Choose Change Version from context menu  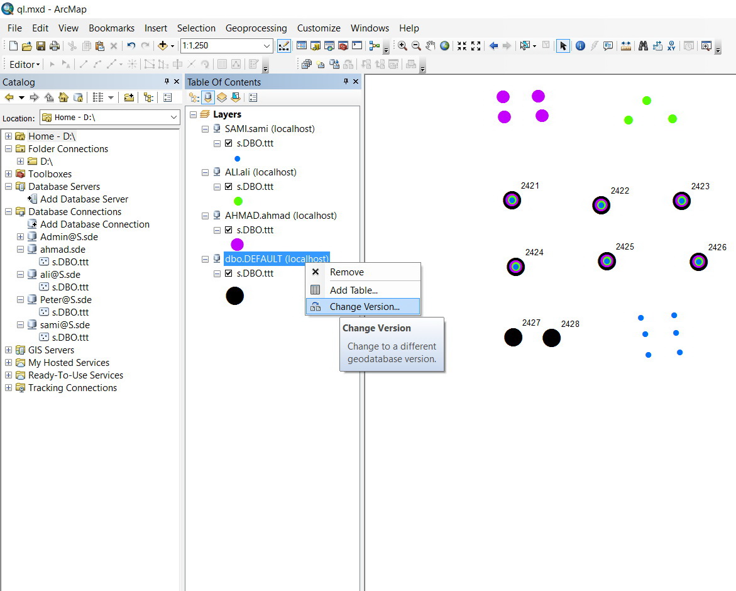tap(364, 307)
